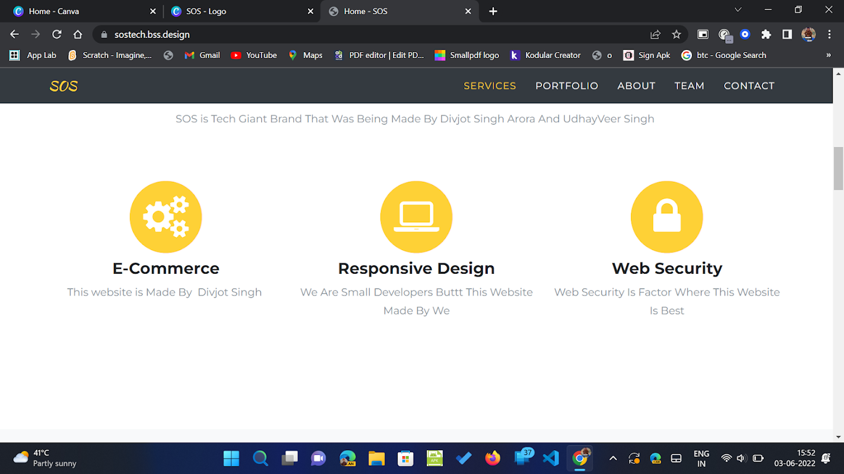Open a new browser tab
This screenshot has height=474, width=844.
(493, 11)
